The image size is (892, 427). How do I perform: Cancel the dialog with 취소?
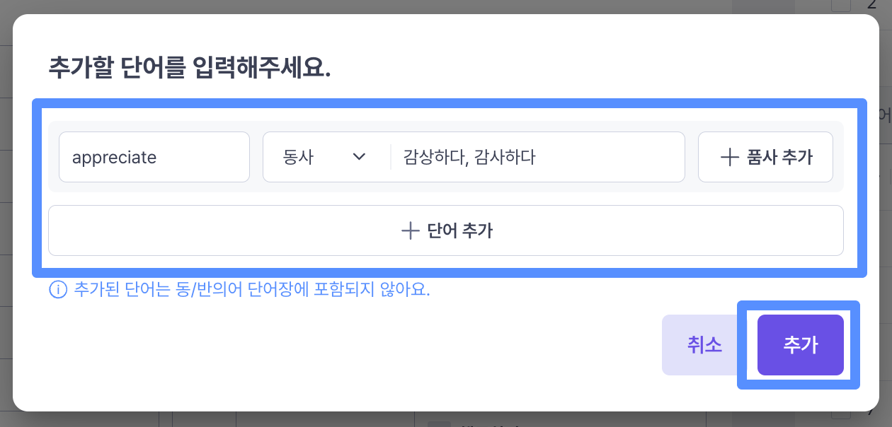(704, 345)
